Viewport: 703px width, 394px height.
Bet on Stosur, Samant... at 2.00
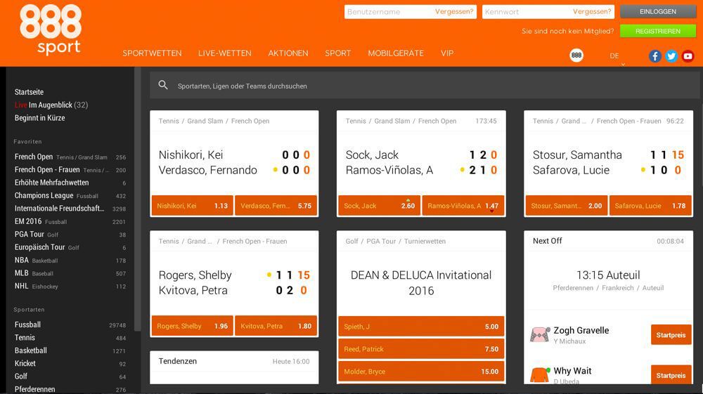(566, 206)
